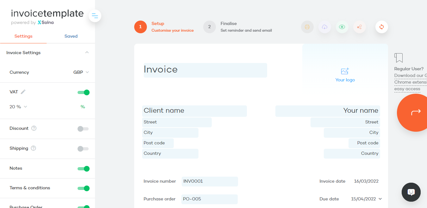This screenshot has height=208, width=427.
Task: Click the VAT edit pencil icon
Action: click(x=23, y=92)
